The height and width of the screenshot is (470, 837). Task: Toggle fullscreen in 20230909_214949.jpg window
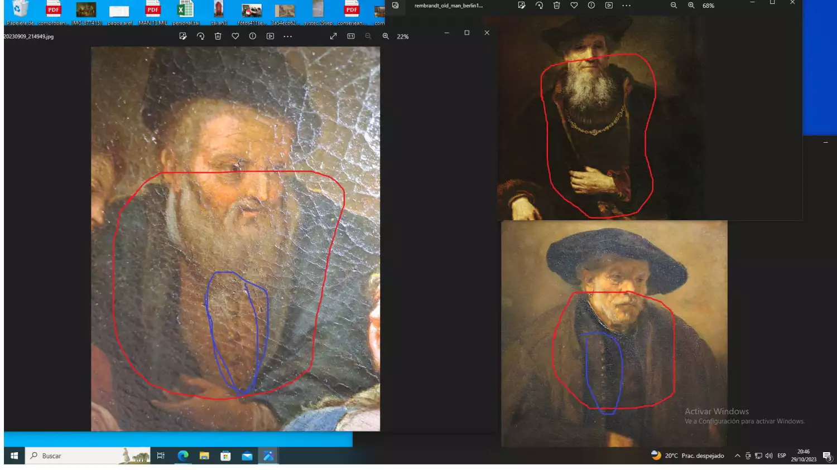click(x=333, y=36)
